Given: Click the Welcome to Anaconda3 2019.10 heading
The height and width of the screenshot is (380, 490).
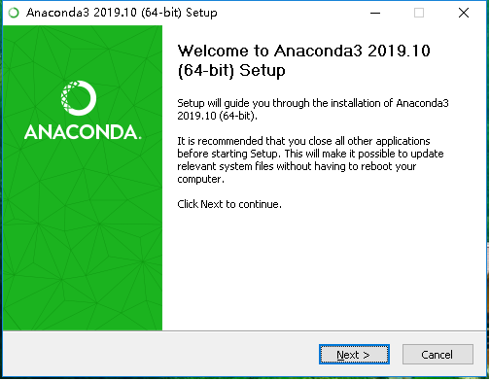Looking at the screenshot, I should pyautogui.click(x=303, y=51).
